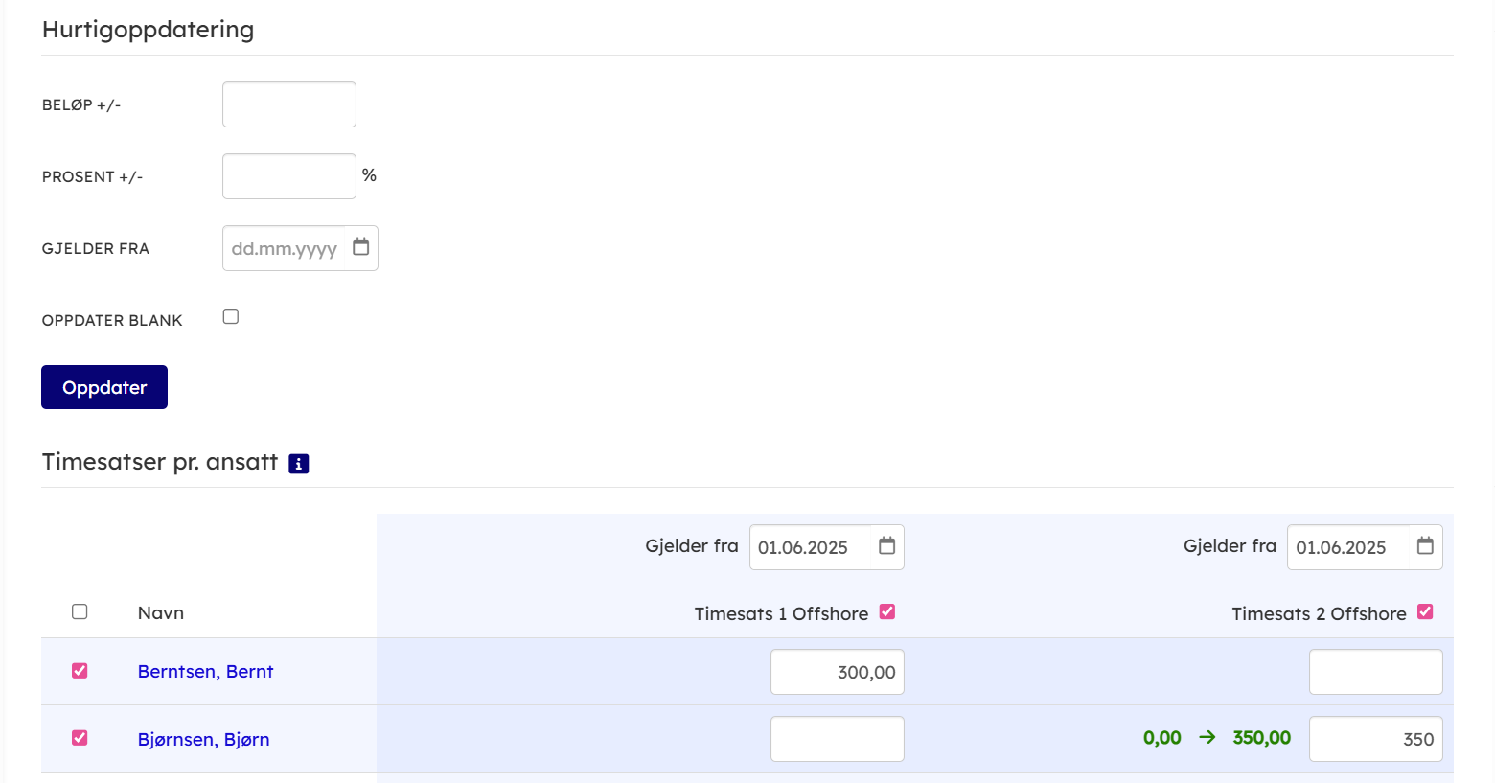Click Berntsen's empty Timesats 2 Offshore field
This screenshot has width=1495, height=783.
1375,672
